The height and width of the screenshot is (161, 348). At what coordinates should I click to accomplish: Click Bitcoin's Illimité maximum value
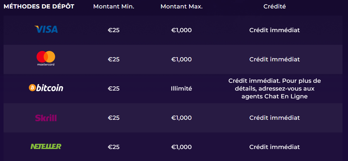(181, 88)
